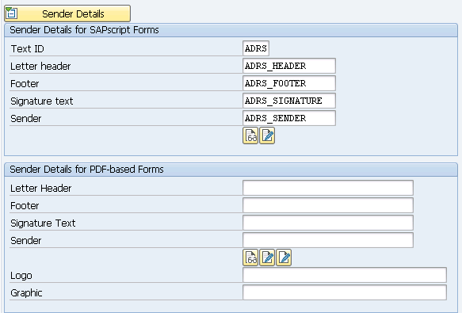This screenshot has width=462, height=313.
Task: Focus the empty Signature Text field for PDF forms
Action: (328, 223)
